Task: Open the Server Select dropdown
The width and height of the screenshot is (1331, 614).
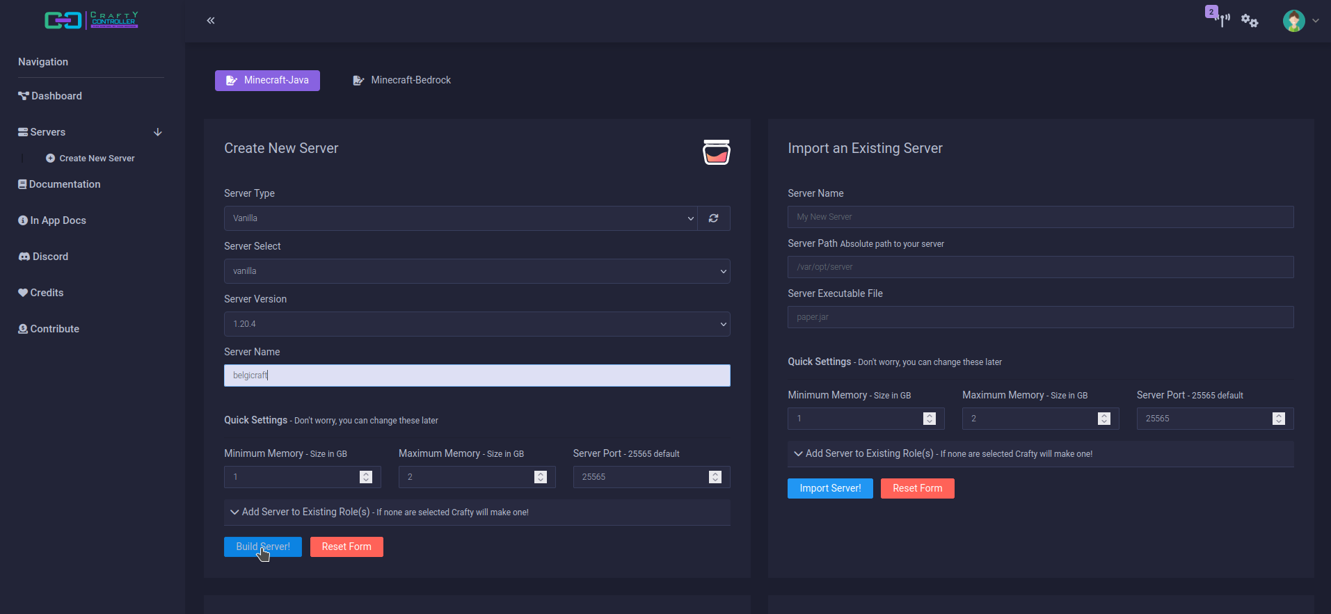Action: tap(477, 271)
